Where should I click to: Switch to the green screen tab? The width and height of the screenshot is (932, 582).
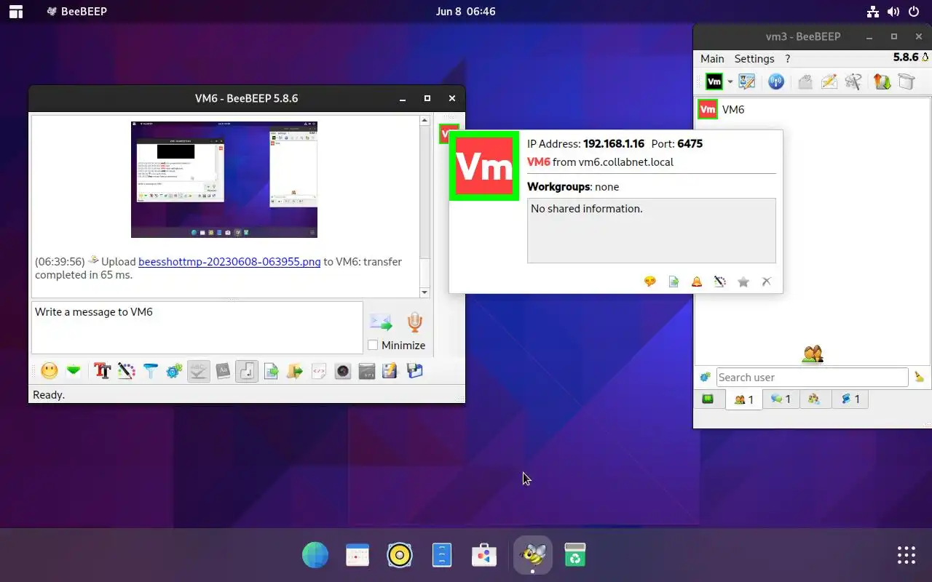click(708, 399)
